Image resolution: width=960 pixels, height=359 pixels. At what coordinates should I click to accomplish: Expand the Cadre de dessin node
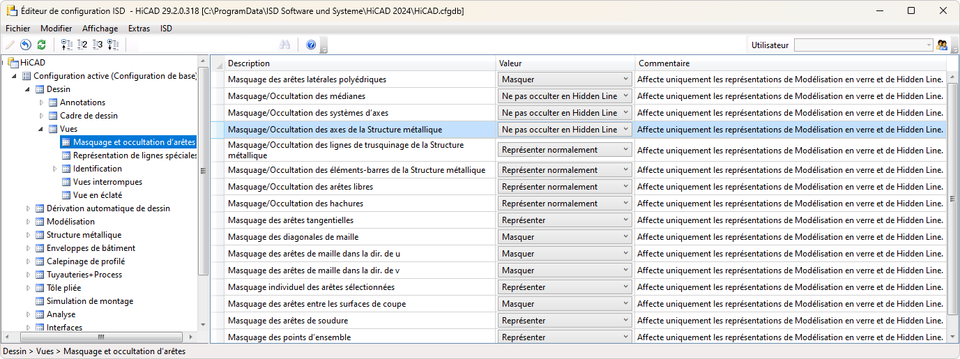pyautogui.click(x=42, y=116)
